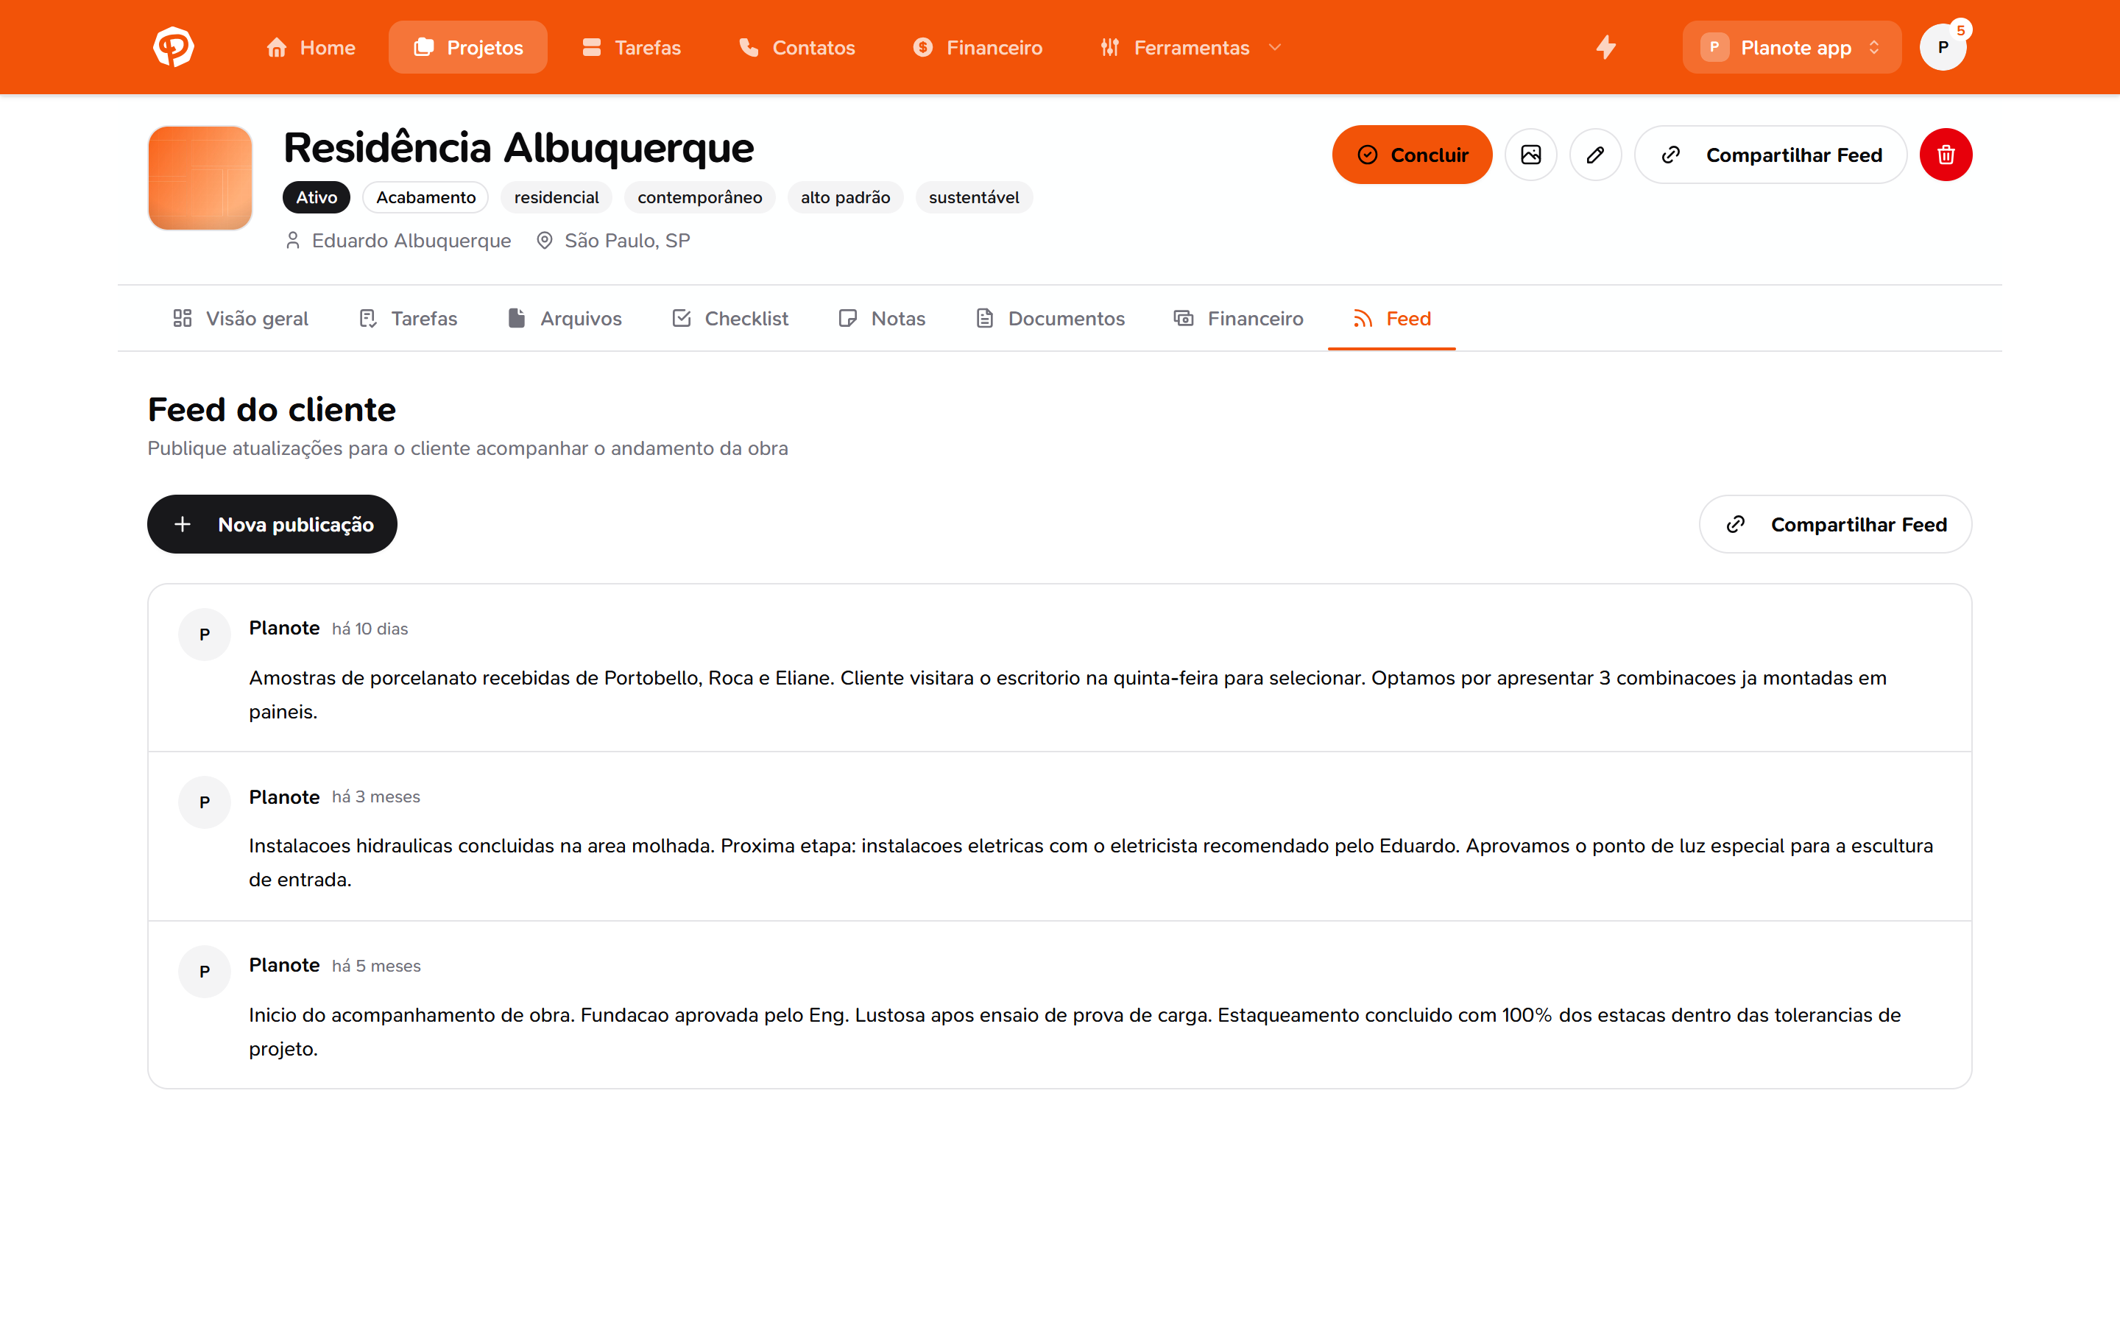This screenshot has width=2120, height=1325.
Task: Select the Feed tab
Action: pyautogui.click(x=1392, y=318)
